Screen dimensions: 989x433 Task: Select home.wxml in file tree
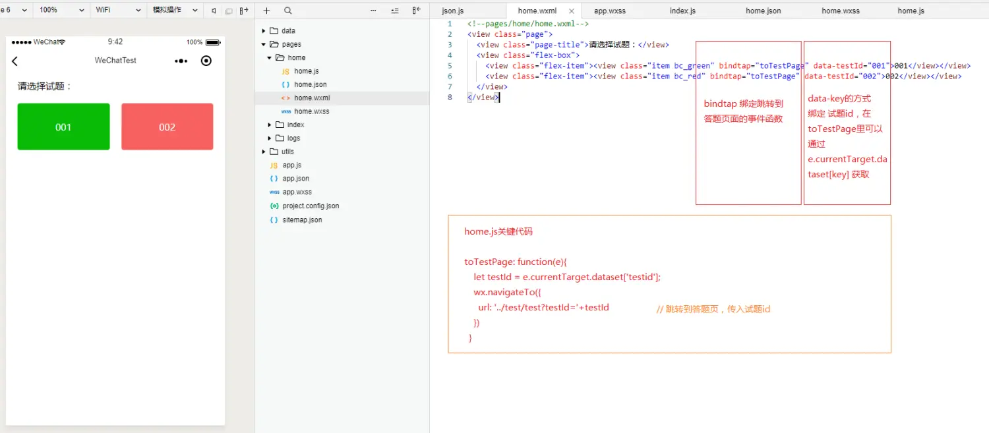coord(311,98)
